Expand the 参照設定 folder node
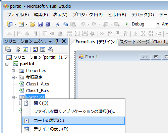This screenshot has width=168, height=133. coord(13,77)
